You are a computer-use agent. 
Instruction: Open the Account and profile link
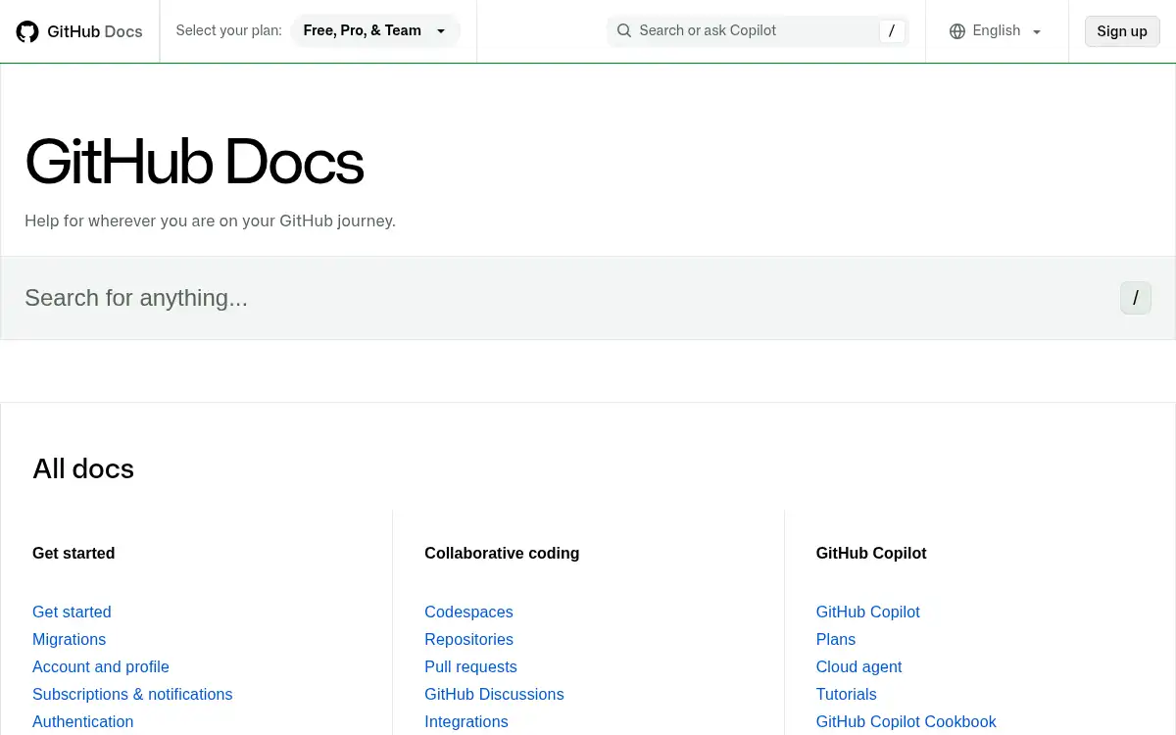[101, 666]
